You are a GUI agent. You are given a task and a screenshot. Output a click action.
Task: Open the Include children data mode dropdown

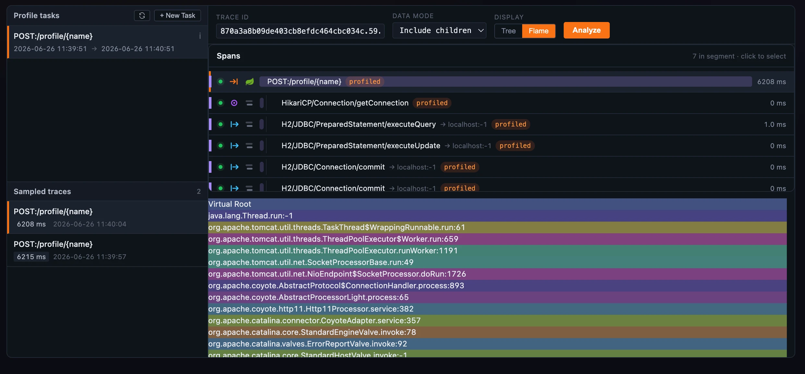tap(439, 31)
